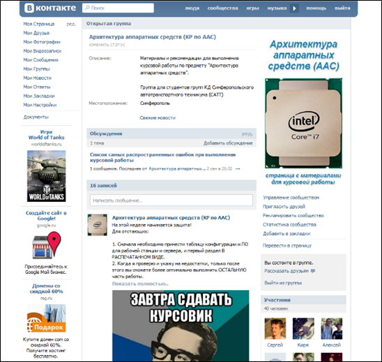This screenshot has height=362, width=382.
Task: Open игры in top menu
Action: (252, 8)
